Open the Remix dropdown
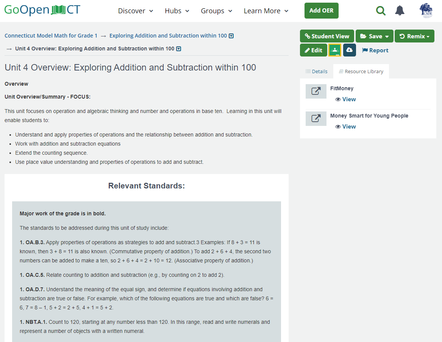 click(414, 36)
